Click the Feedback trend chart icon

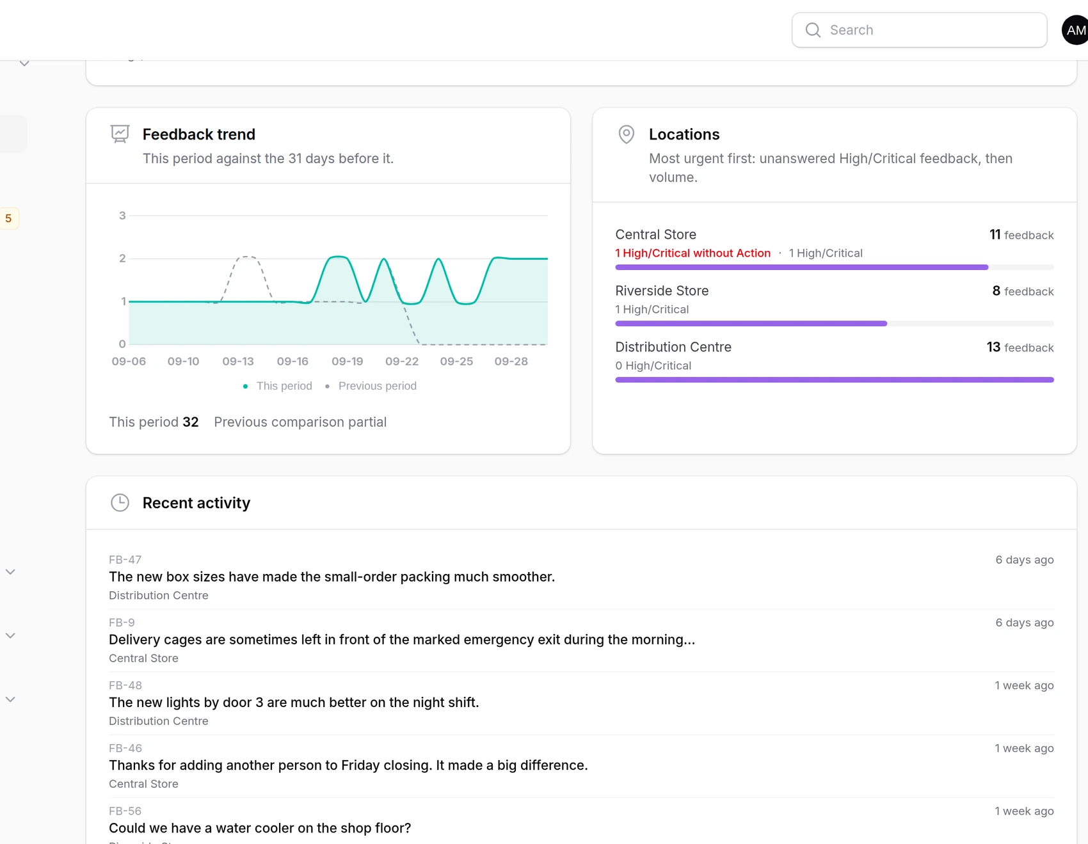120,134
